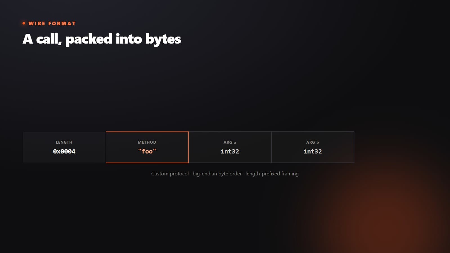Select the LENGTH field label
Screen dimensions: 450x253
pyautogui.click(x=64, y=142)
